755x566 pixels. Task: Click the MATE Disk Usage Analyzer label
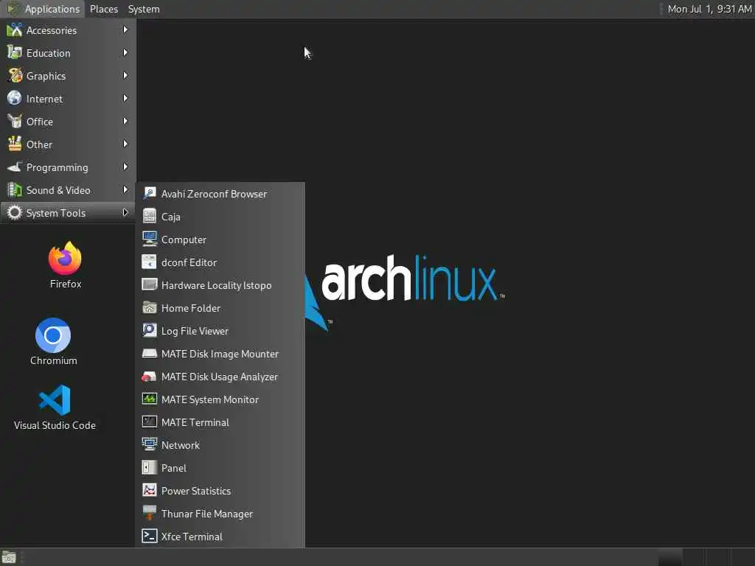click(220, 377)
